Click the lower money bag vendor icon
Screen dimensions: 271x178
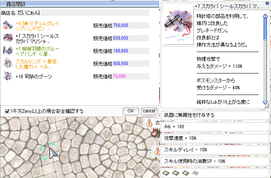tap(157, 151)
